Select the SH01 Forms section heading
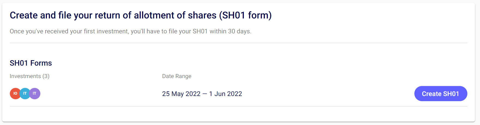480x125 pixels. pos(31,63)
